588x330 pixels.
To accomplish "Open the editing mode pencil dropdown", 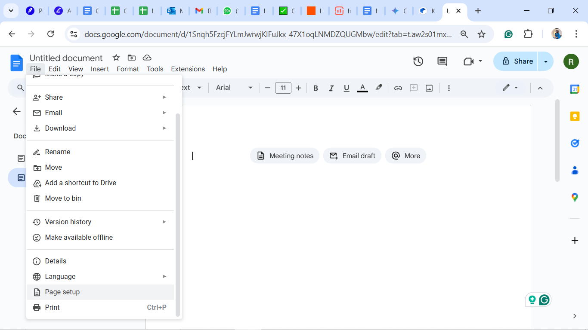I will [x=511, y=88].
